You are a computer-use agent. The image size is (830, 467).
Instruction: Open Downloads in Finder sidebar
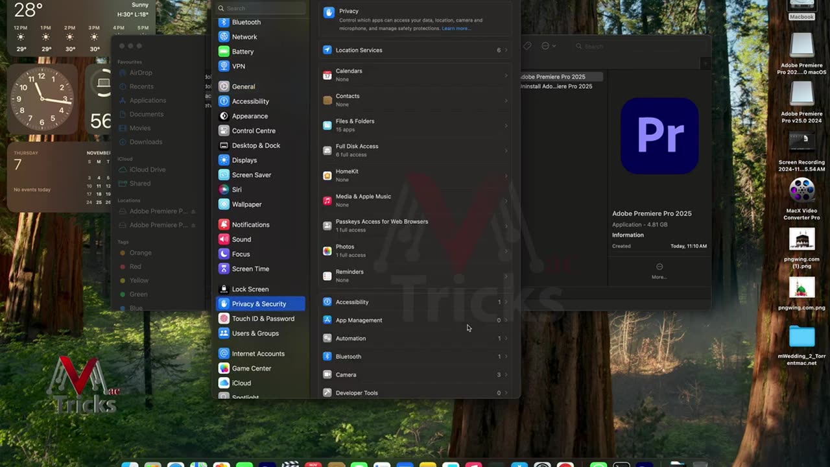point(141,142)
